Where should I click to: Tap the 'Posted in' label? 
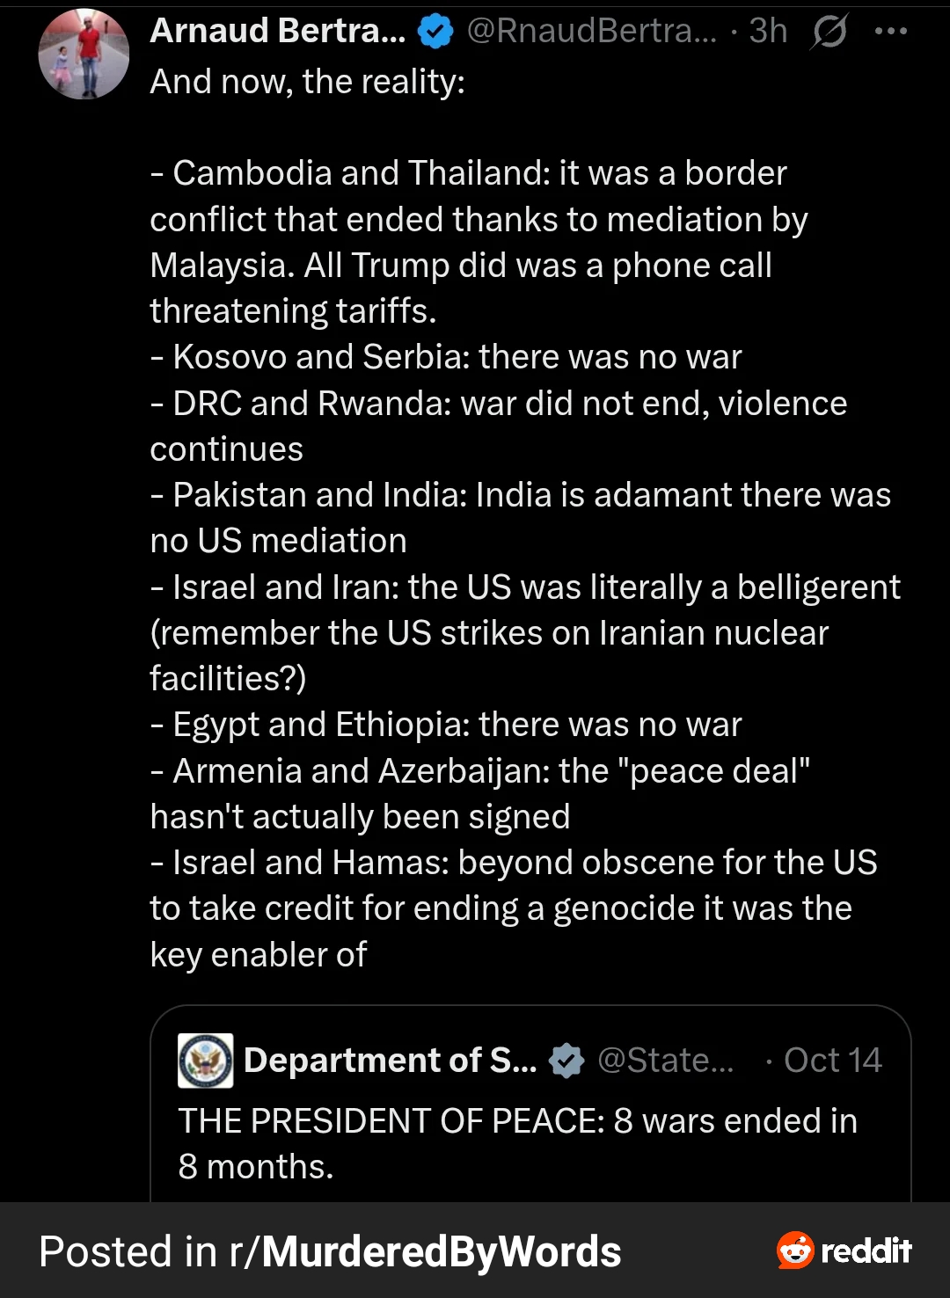(x=128, y=1251)
